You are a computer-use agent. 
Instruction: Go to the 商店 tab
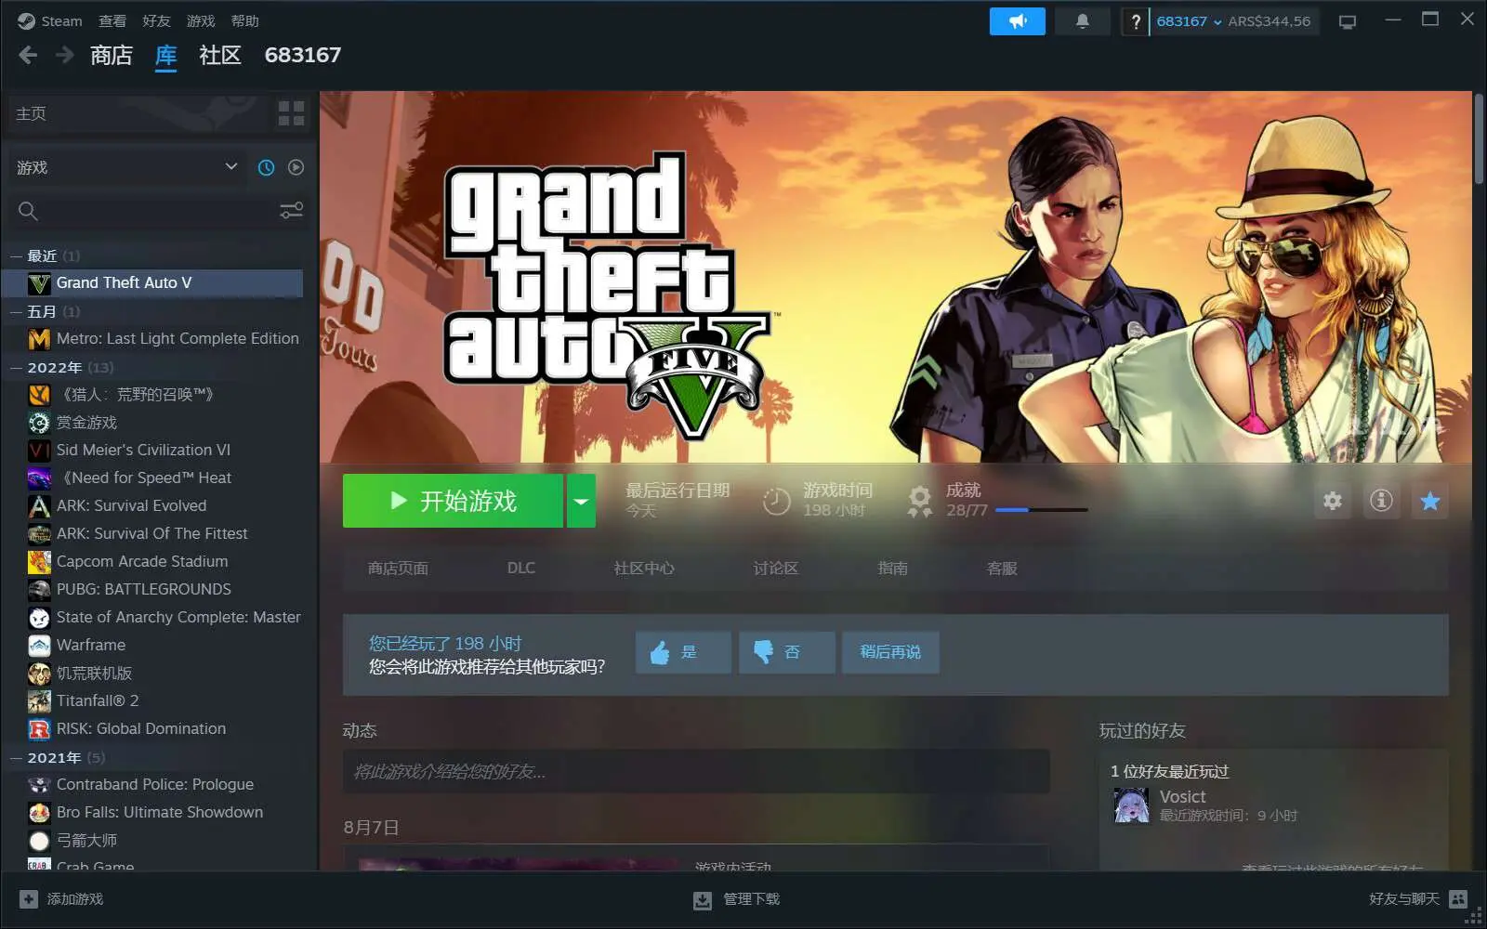tap(112, 56)
